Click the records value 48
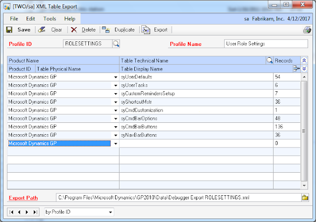 277,118
